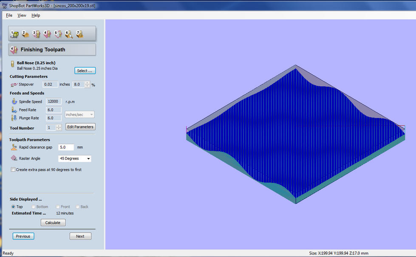The width and height of the screenshot is (416, 257).
Task: Select the Top side radio button
Action: coord(13,206)
